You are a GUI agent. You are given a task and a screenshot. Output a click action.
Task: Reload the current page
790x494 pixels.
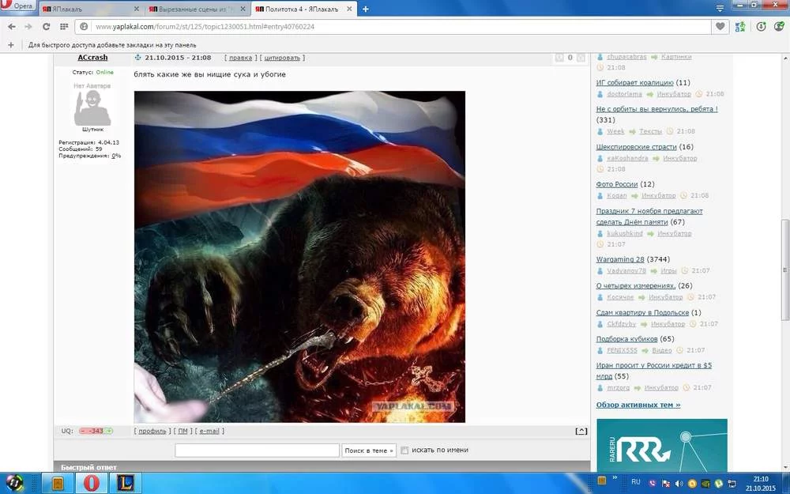pos(46,27)
